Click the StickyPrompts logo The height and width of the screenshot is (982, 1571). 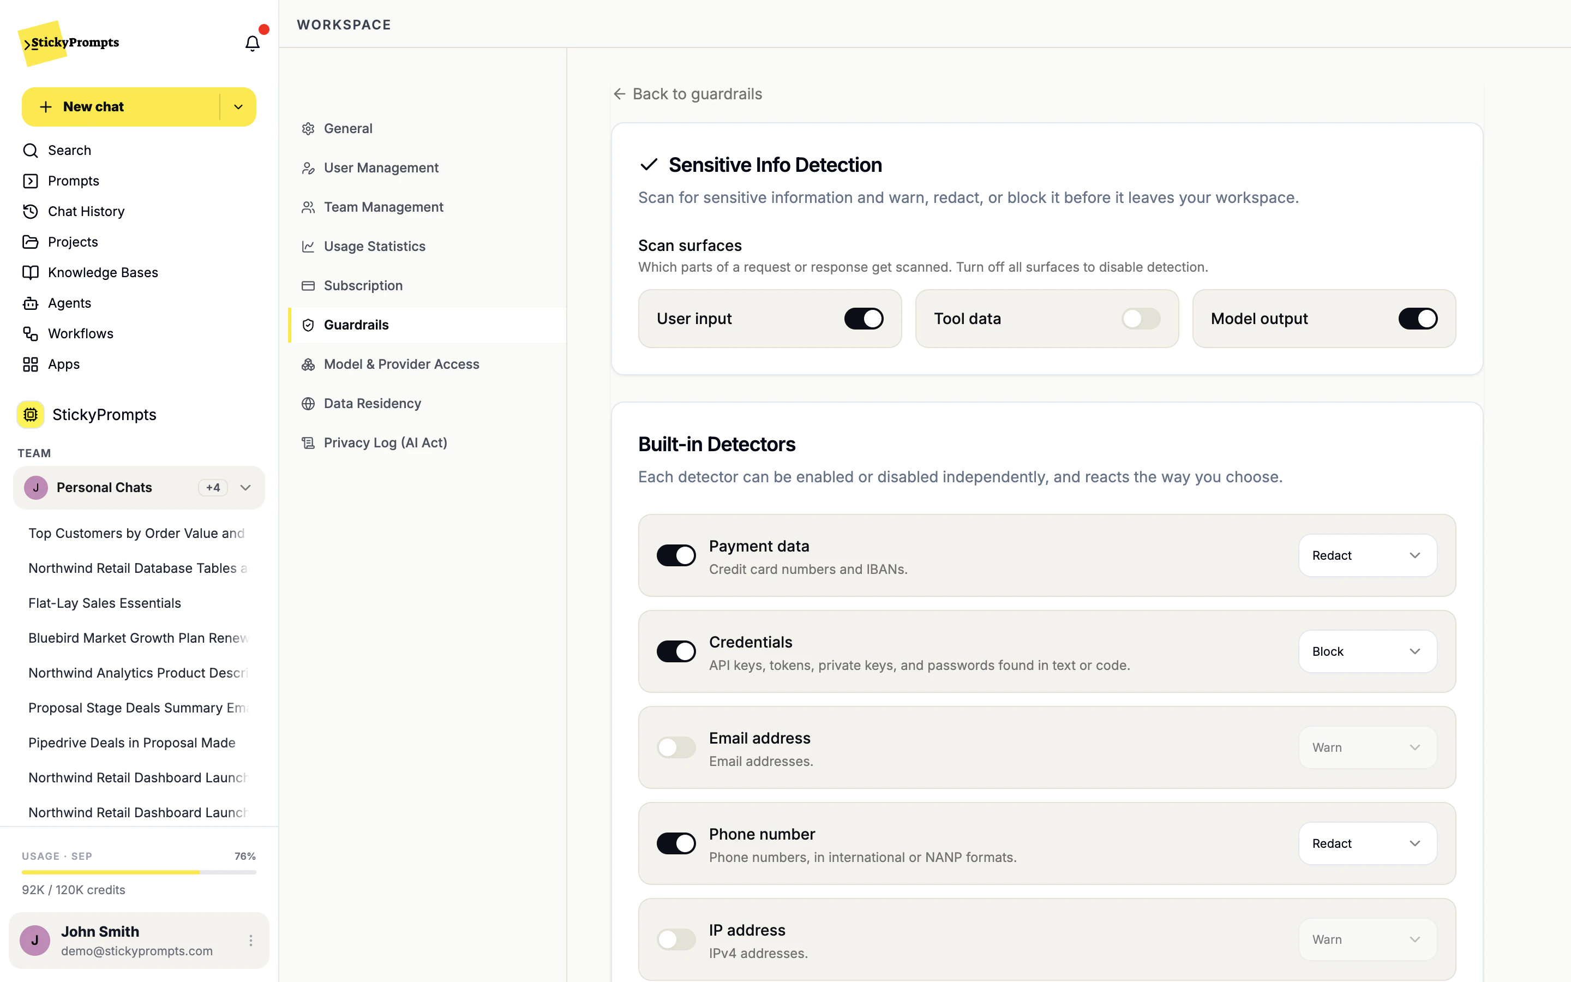click(69, 43)
